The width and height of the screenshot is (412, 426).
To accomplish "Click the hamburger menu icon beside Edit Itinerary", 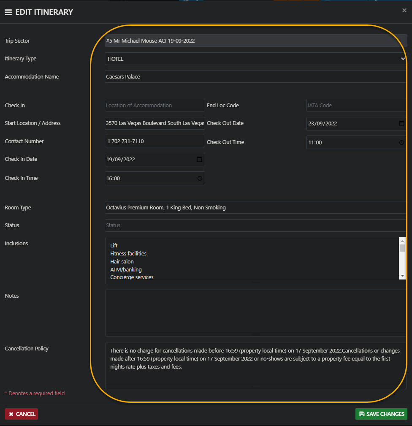I will click(8, 12).
